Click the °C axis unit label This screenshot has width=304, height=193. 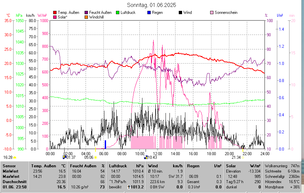(x=8, y=15)
